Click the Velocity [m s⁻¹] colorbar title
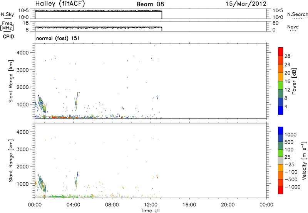This screenshot has height=213, width=308. tap(304, 160)
